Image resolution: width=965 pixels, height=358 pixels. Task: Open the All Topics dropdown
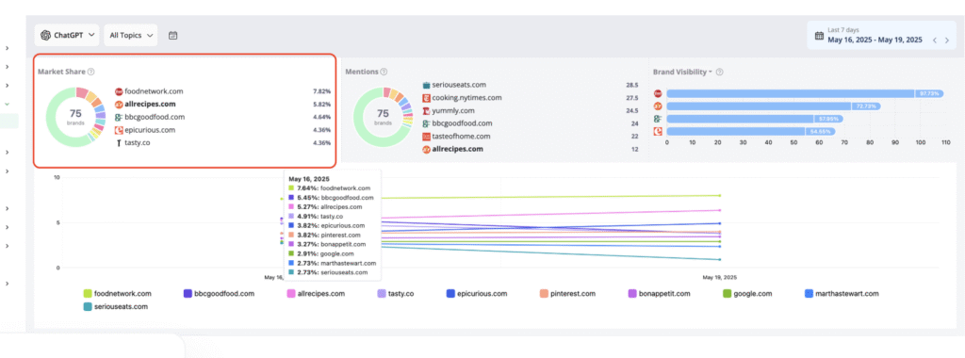(130, 35)
